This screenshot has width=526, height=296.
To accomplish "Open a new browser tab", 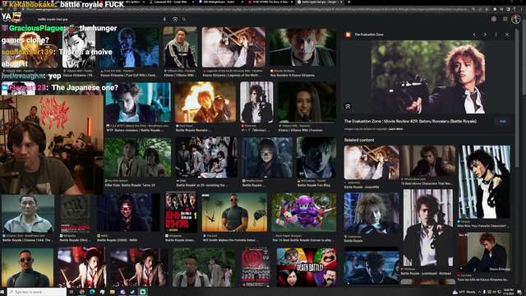I will [x=348, y=2].
